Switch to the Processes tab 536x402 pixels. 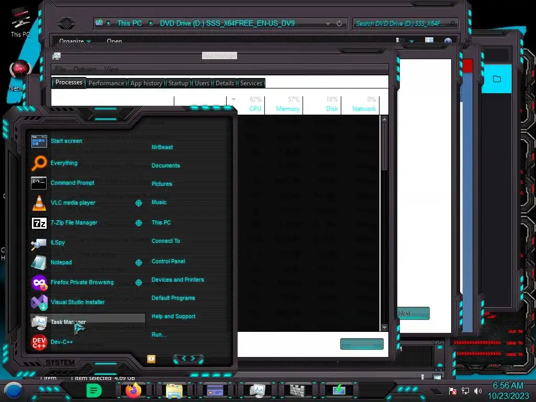(69, 82)
